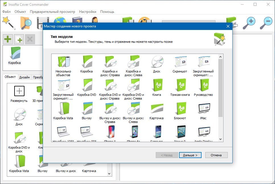The height and width of the screenshot is (184, 275).
Task: Choose 'Blu-ray' model in the wizard
Action: pos(87,111)
